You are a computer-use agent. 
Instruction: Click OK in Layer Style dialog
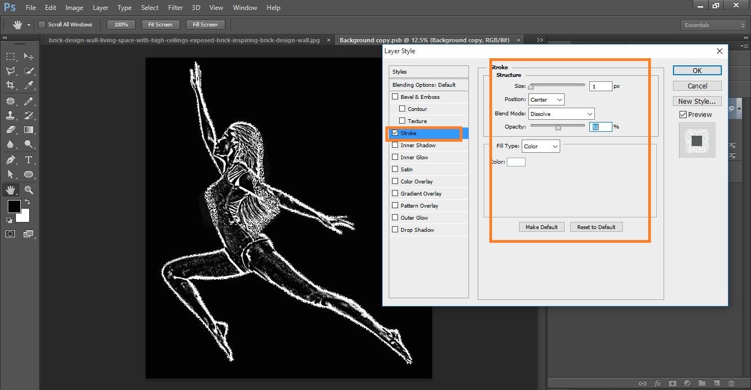[697, 70]
